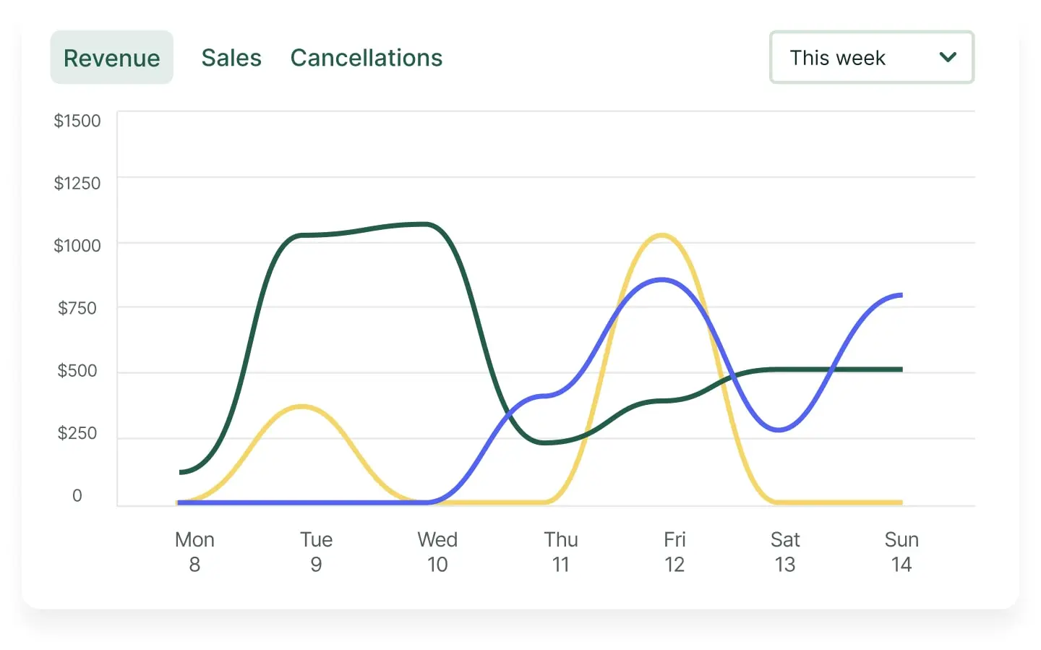The height and width of the screenshot is (650, 1041).
Task: Switch to the Cancellations tab
Action: click(x=367, y=57)
